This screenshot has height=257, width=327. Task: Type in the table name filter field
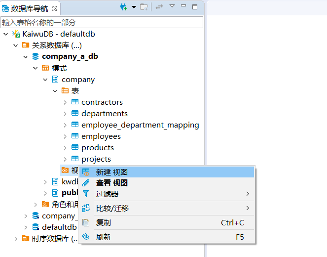[x=102, y=22]
